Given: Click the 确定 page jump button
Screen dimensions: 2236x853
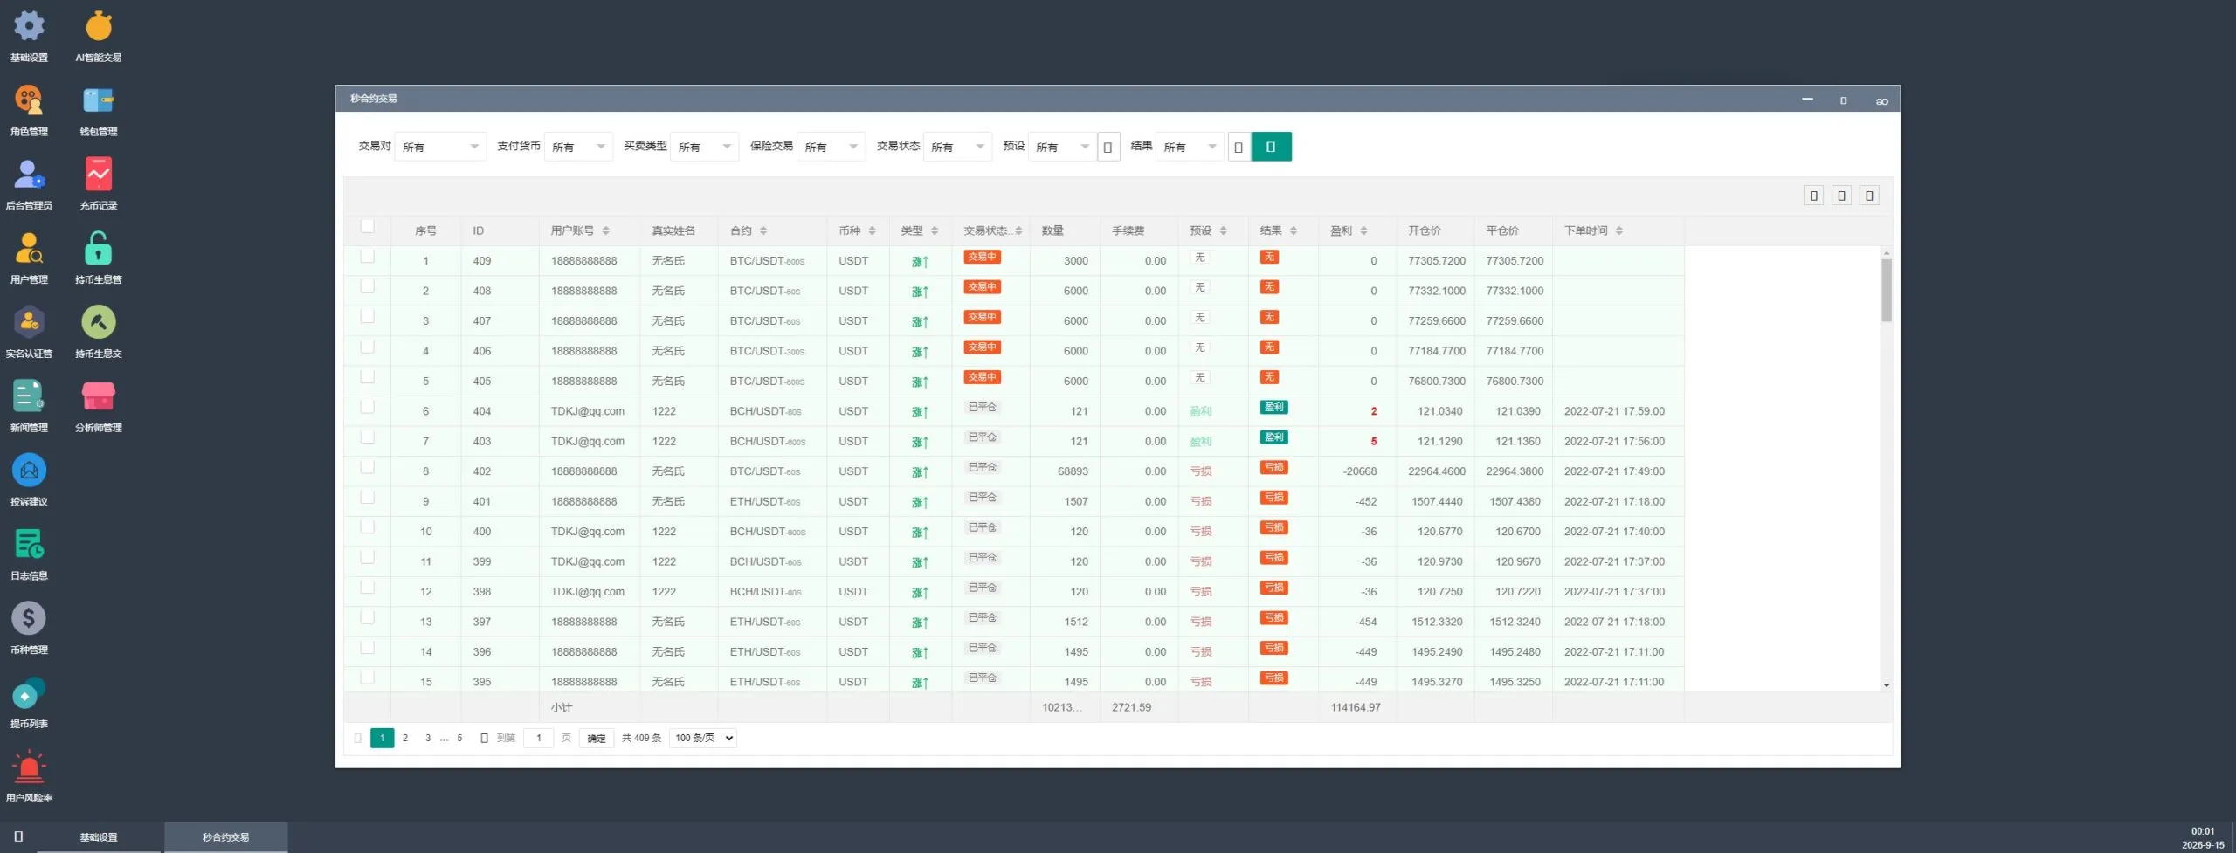Looking at the screenshot, I should [x=597, y=738].
